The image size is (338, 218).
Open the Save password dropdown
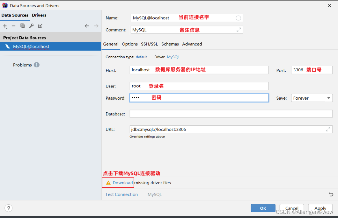tap(312, 98)
